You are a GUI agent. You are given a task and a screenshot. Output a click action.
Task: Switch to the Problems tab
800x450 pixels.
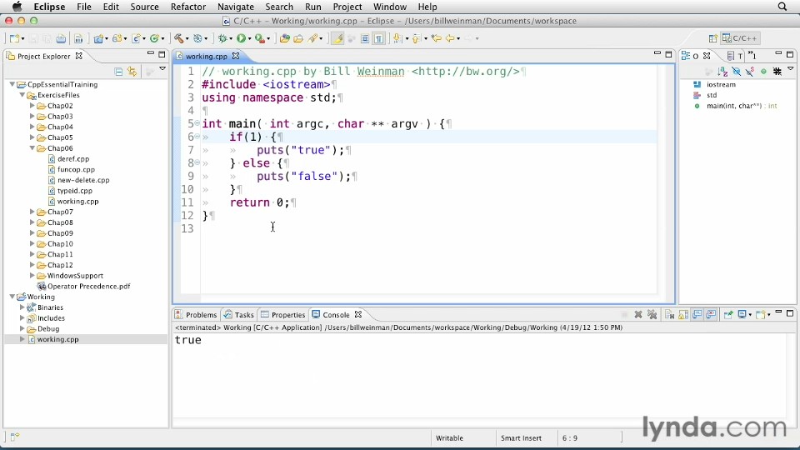point(196,315)
